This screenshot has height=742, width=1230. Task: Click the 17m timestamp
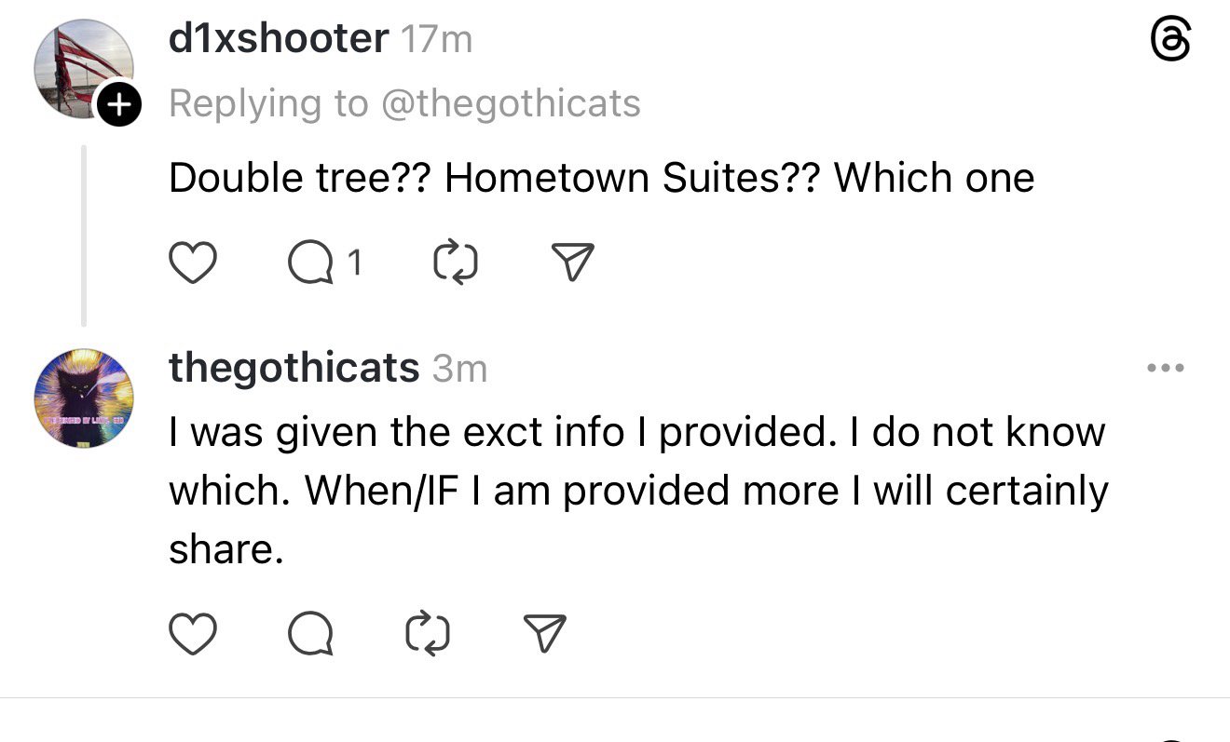coord(435,40)
